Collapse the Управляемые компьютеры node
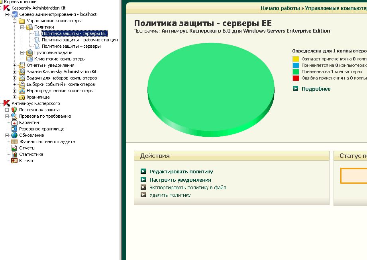Viewport: 367px width, 260px height. [14, 21]
